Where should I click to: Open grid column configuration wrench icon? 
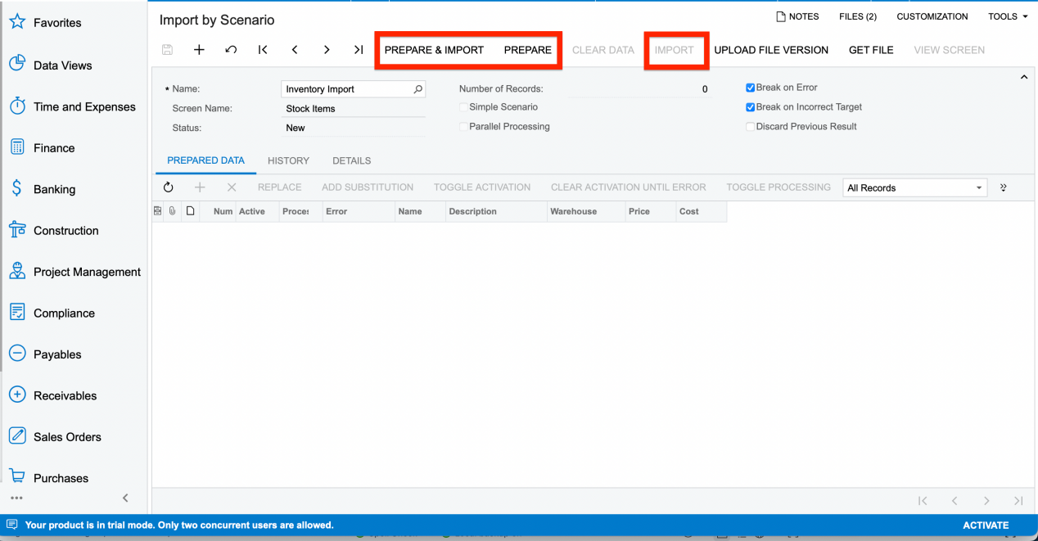[x=1003, y=187]
